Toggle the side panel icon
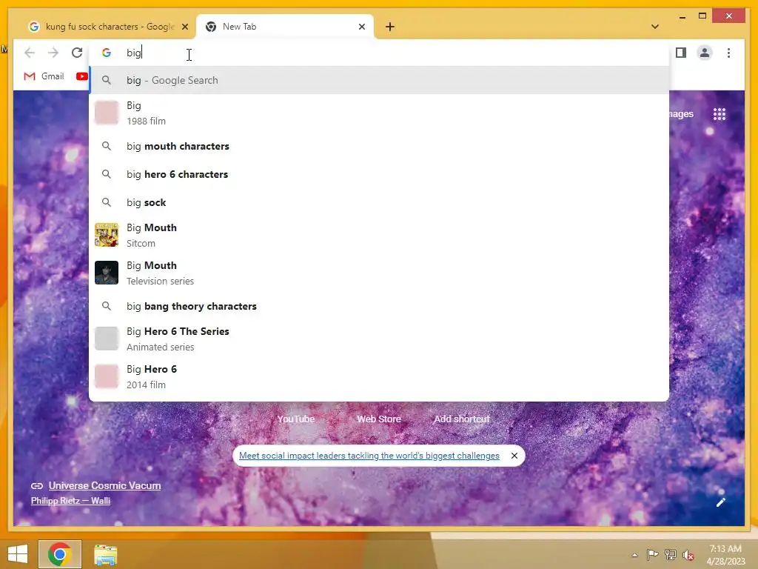Viewport: 758px width, 569px height. tap(681, 53)
